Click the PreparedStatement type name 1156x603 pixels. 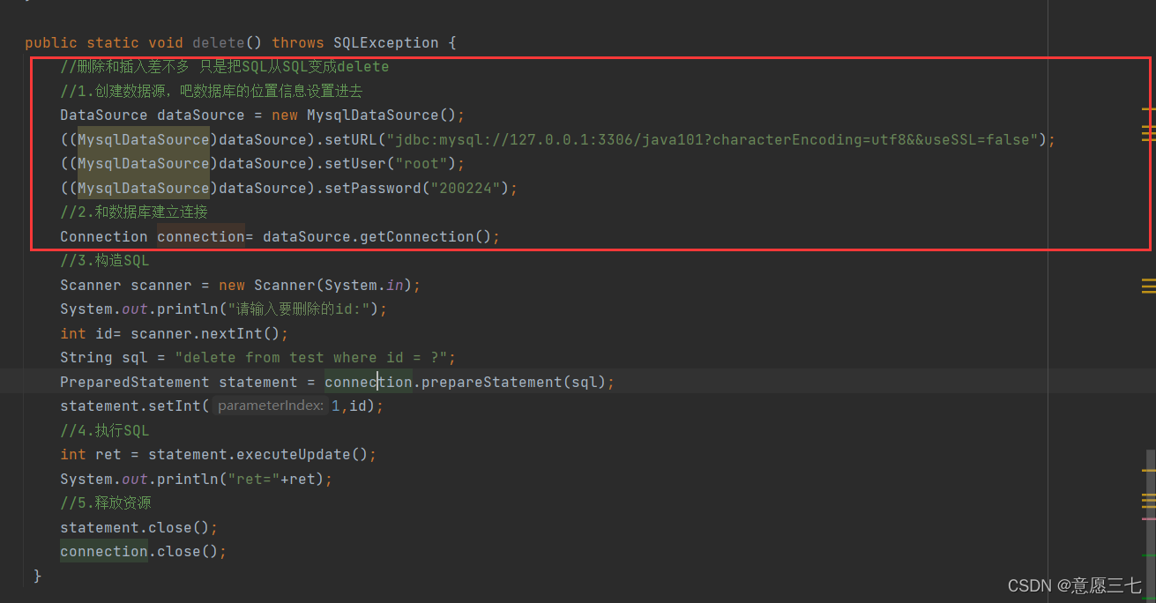point(134,382)
